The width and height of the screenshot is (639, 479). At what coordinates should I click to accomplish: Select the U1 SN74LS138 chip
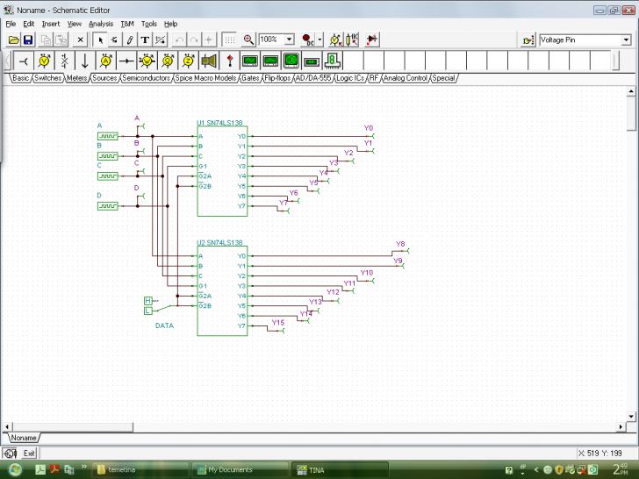(x=222, y=171)
